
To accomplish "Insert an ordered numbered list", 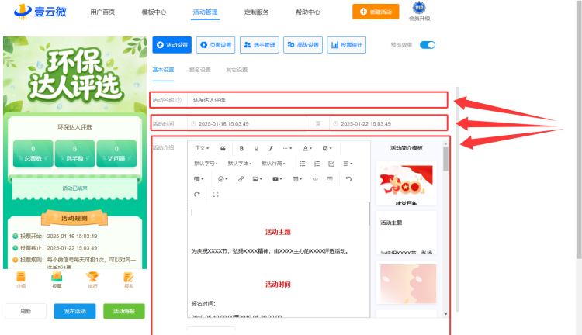I will pyautogui.click(x=317, y=164).
